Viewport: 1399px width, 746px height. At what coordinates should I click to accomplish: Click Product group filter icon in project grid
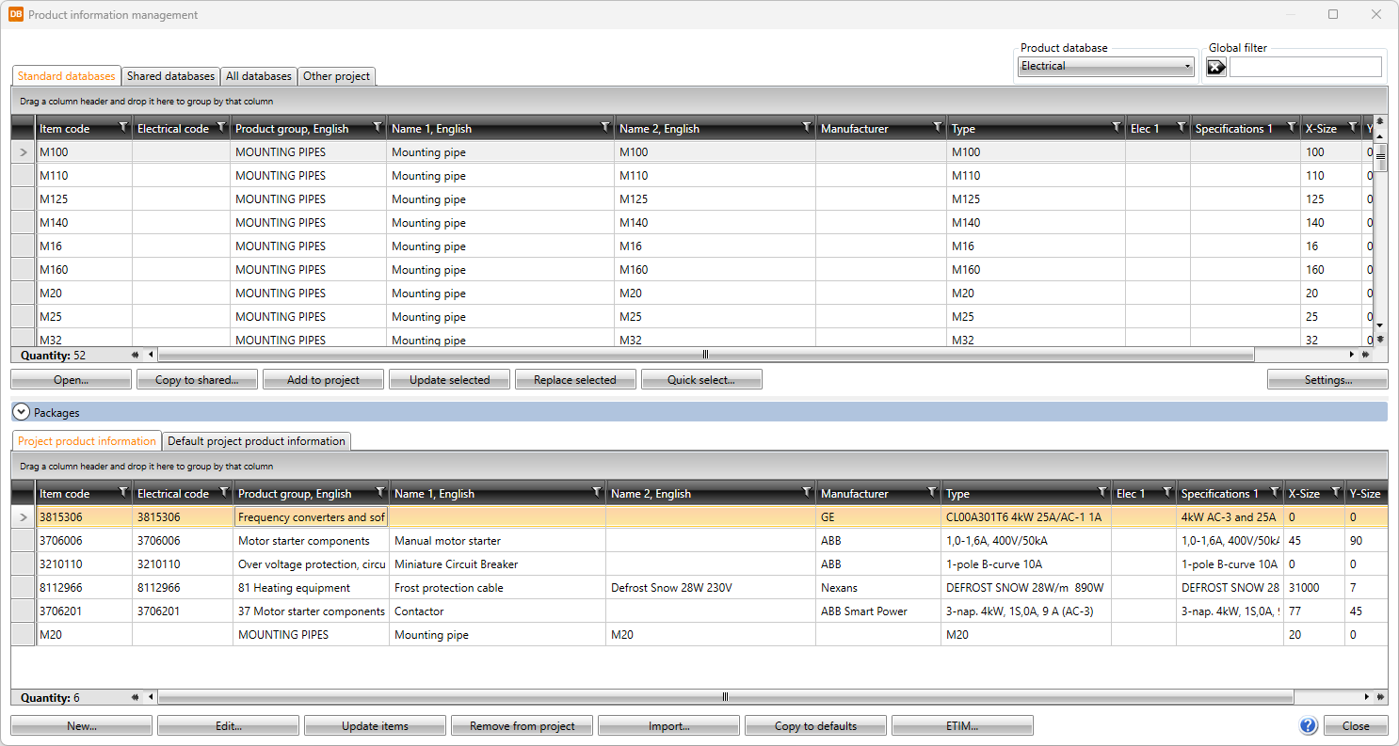coord(379,492)
